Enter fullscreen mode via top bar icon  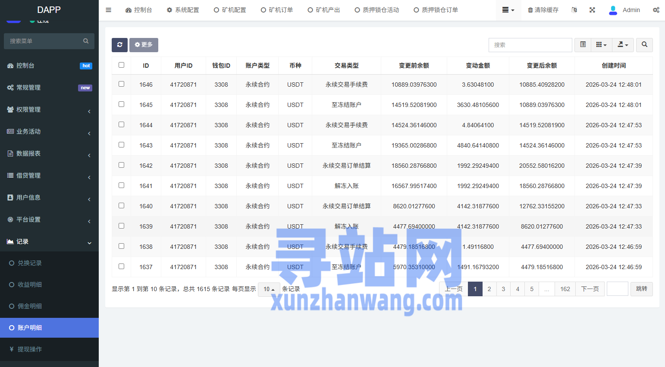(592, 10)
